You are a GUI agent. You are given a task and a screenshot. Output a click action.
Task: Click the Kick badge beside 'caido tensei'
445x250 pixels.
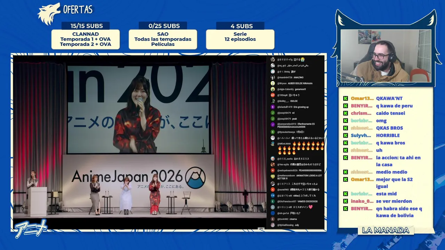(345, 113)
